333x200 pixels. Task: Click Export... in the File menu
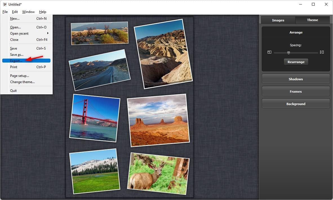pos(26,61)
